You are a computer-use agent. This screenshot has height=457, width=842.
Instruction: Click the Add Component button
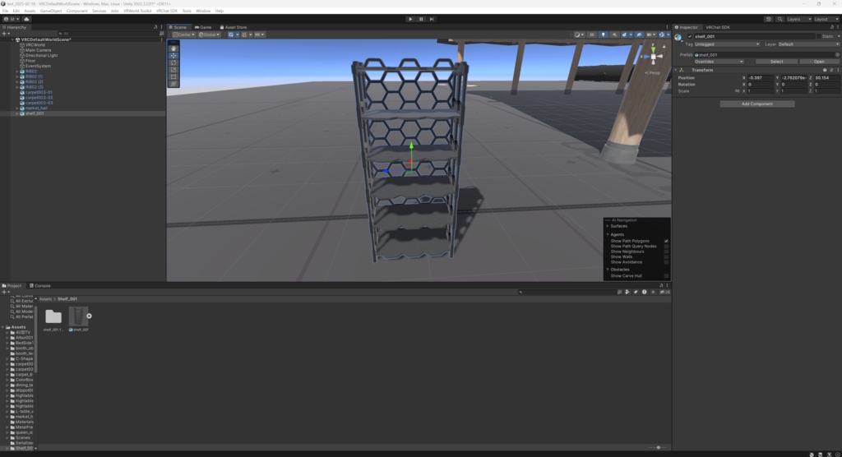tap(757, 104)
